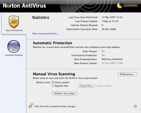Click the 17 Dec 2007 13:51 scan date

(112, 17)
